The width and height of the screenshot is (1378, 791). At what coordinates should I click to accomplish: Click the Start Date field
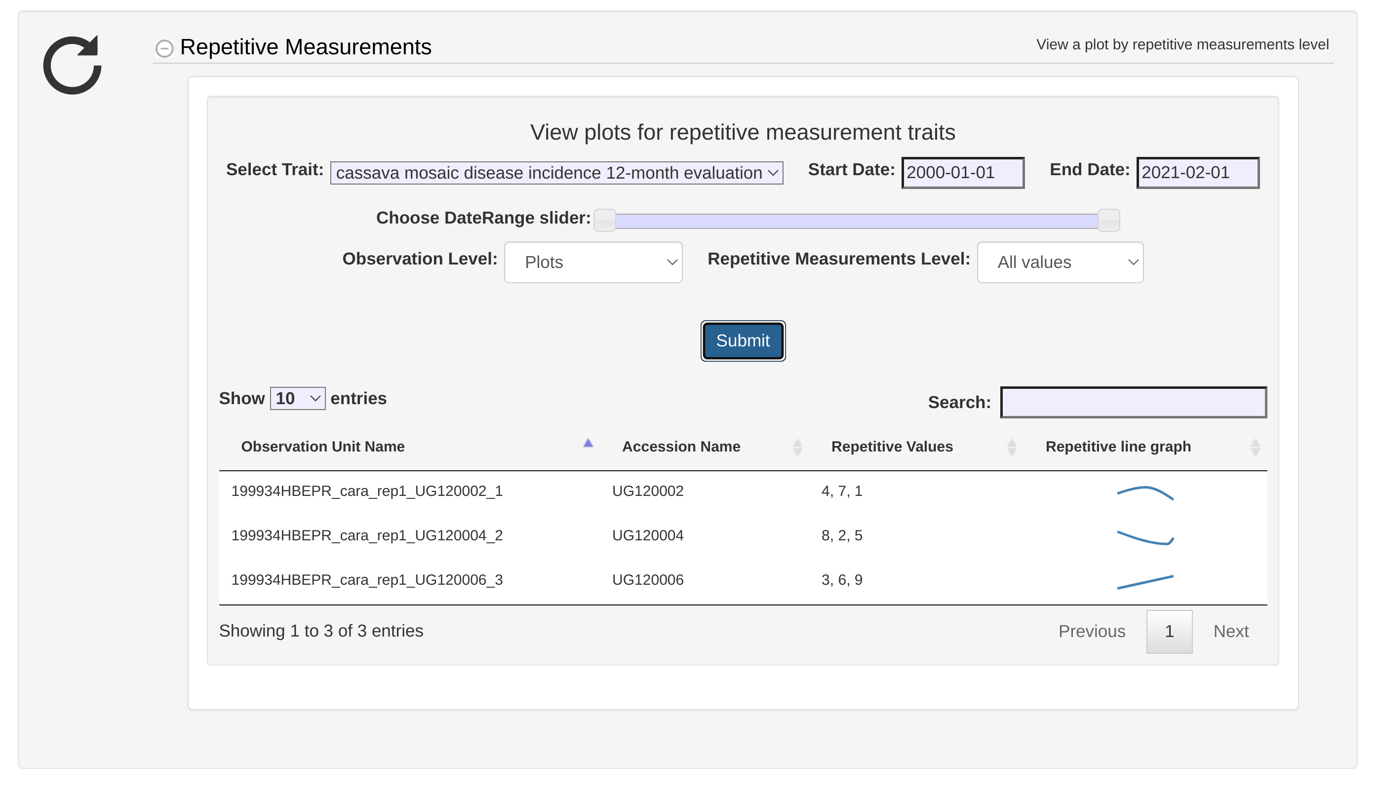[963, 173]
